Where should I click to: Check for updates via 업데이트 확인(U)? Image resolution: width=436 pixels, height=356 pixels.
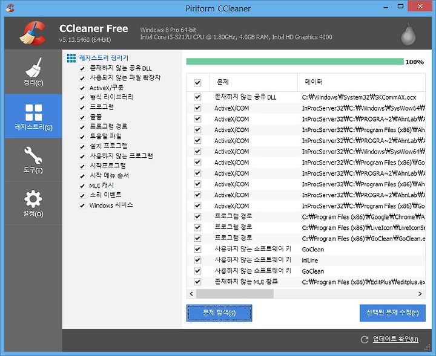tap(395, 339)
